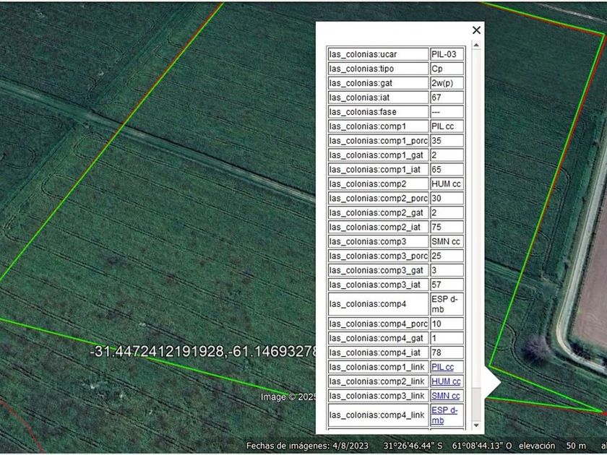
Task: Open the HUM cc link in comp2_link row
Action: [x=446, y=381]
